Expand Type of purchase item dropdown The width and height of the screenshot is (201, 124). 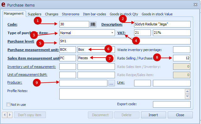pyautogui.click(x=112, y=33)
